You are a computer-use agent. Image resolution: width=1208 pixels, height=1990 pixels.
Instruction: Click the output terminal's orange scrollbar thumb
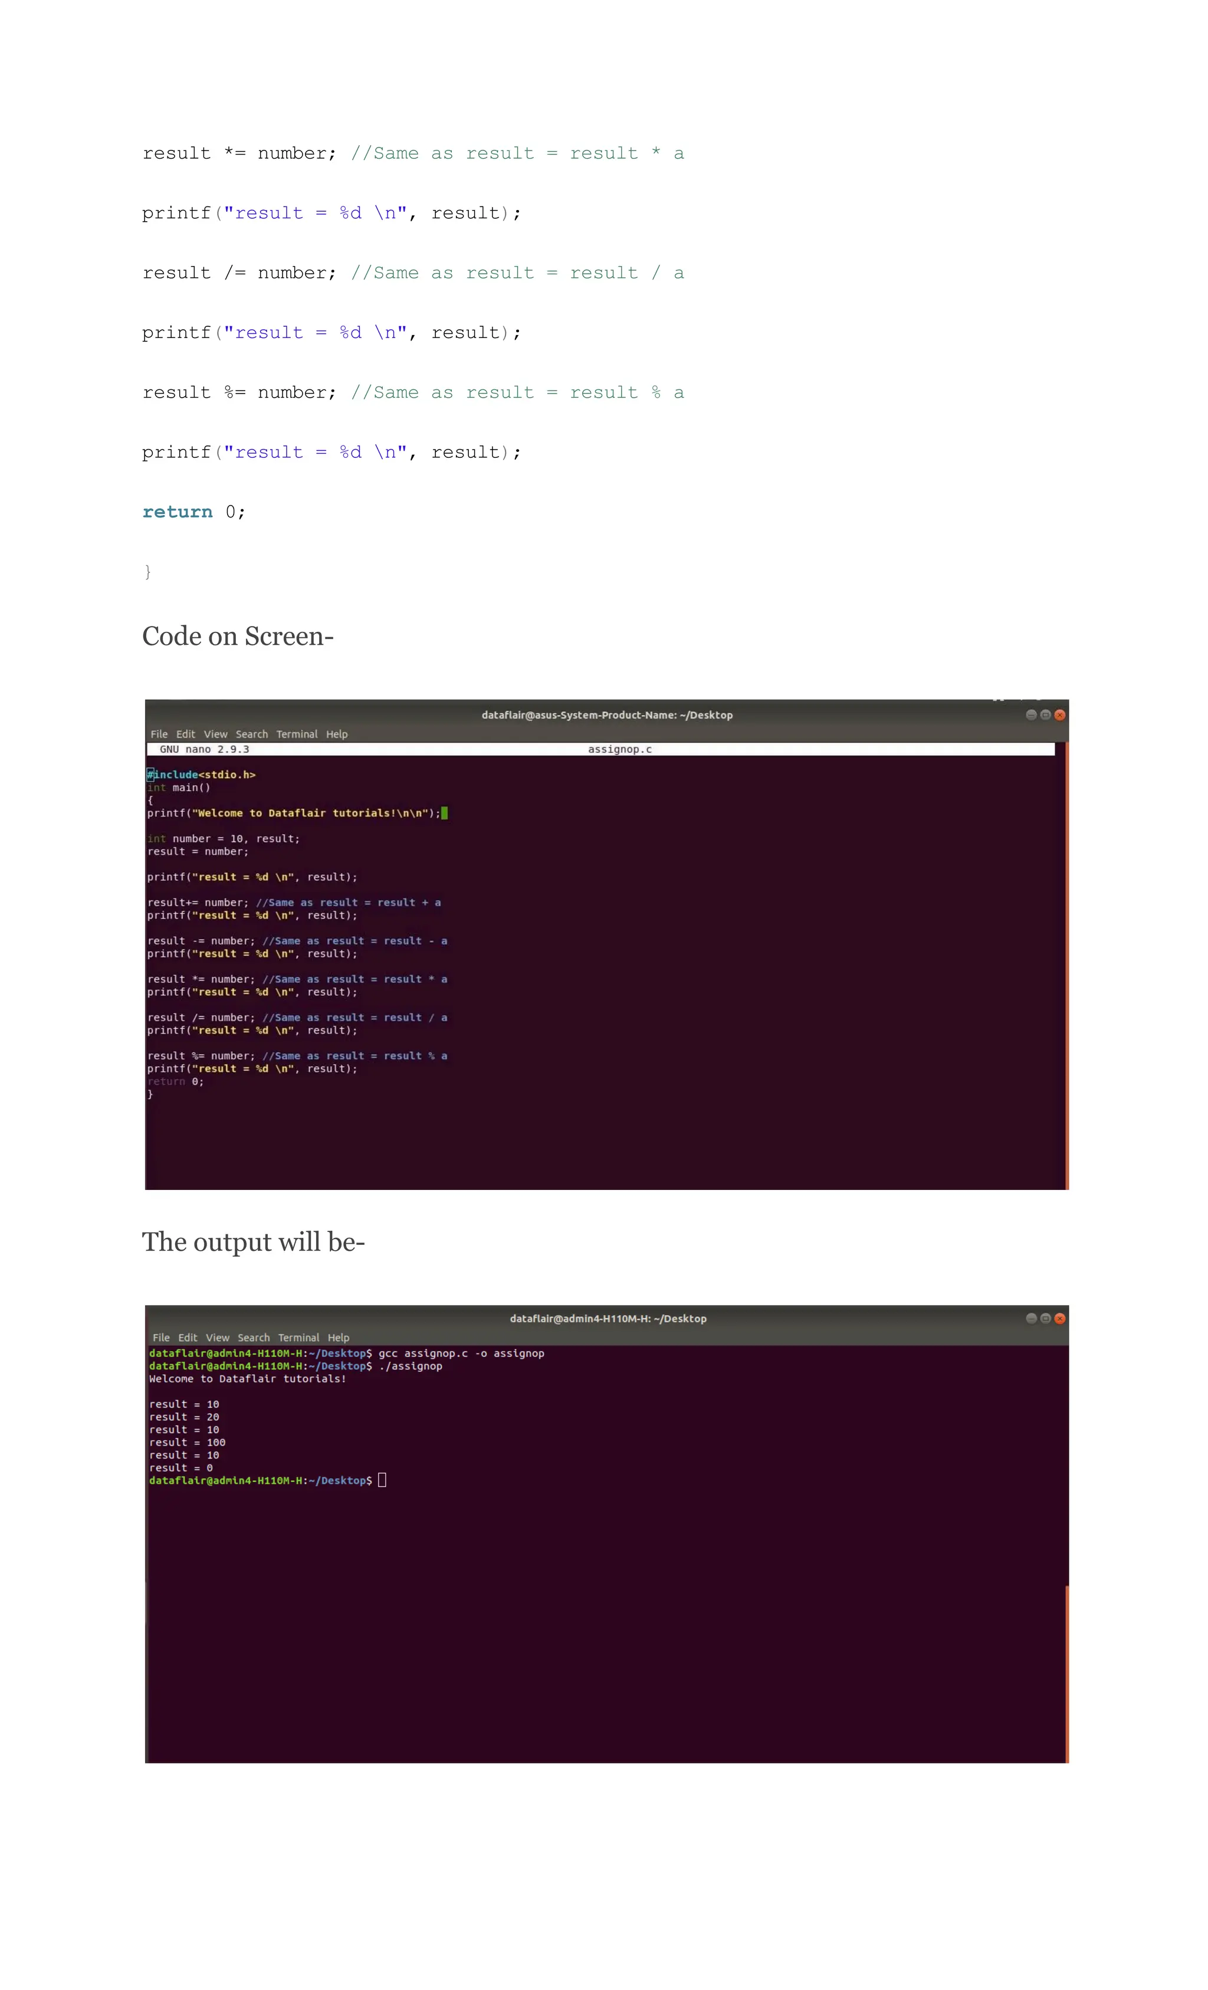pos(1066,1673)
